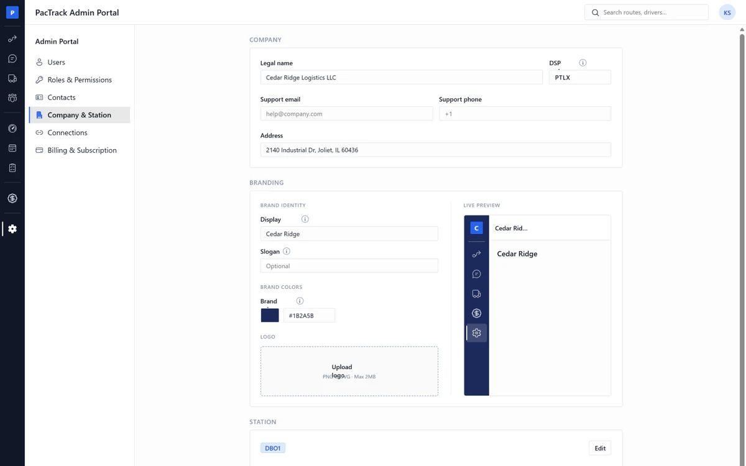This screenshot has width=746, height=466.
Task: Show info tooltip next to Brand color
Action: pyautogui.click(x=300, y=301)
